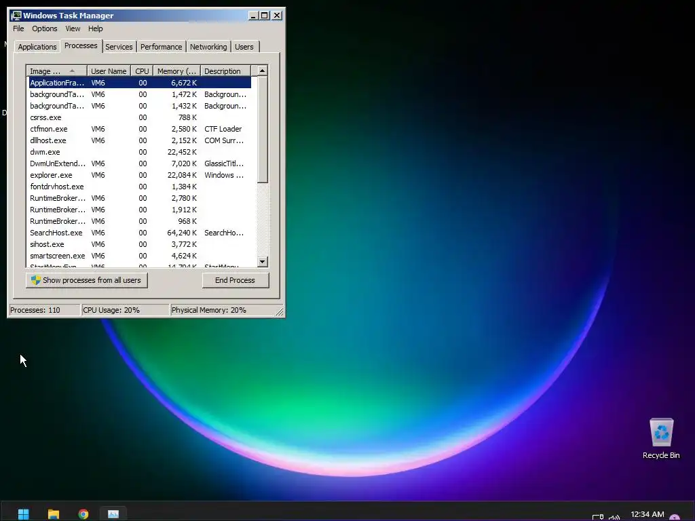Switch to the Performance tab
695x521 pixels.
(162, 47)
